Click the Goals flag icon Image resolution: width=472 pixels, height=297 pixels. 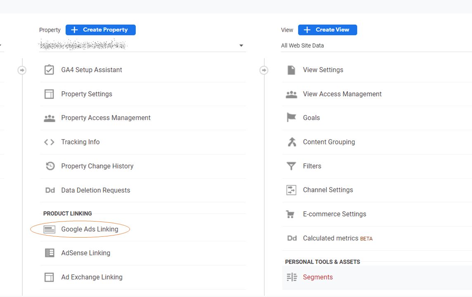pyautogui.click(x=291, y=118)
